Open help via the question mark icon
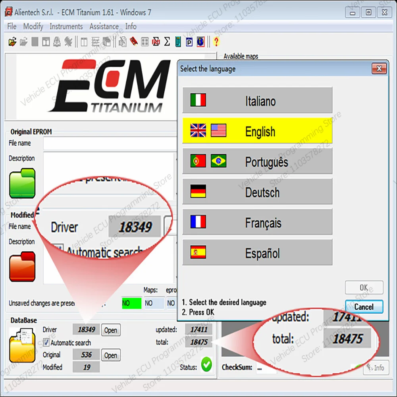The height and width of the screenshot is (397, 397). [x=216, y=41]
